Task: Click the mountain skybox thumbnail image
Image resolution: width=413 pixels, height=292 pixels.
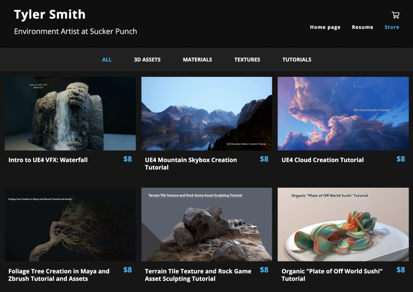Action: tap(206, 114)
